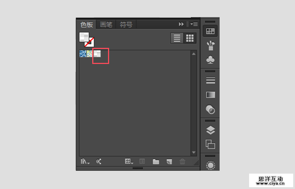Open the panel flyout options menu
Image resolution: width=295 pixels, height=189 pixels.
click(194, 24)
